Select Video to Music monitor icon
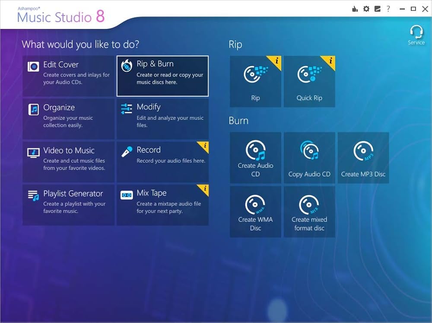Image resolution: width=432 pixels, height=323 pixels. pyautogui.click(x=34, y=153)
